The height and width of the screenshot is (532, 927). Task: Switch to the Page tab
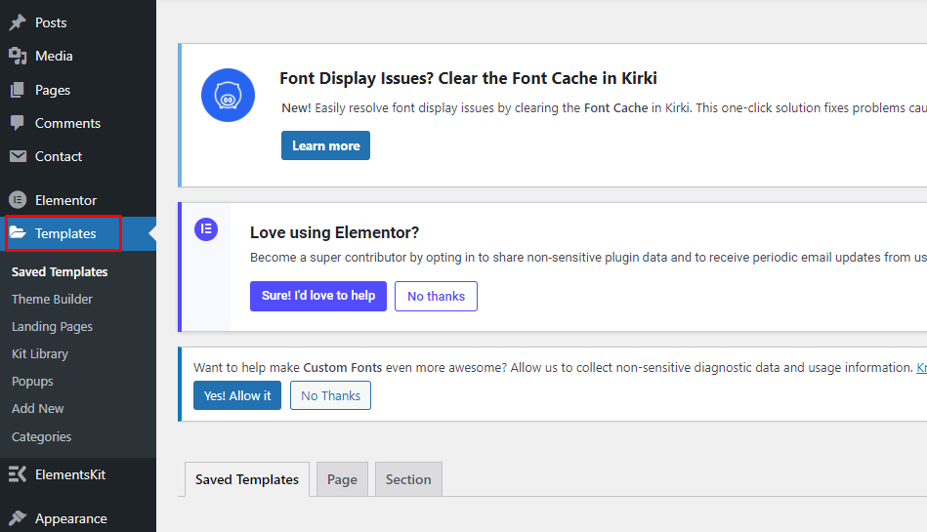(x=342, y=479)
